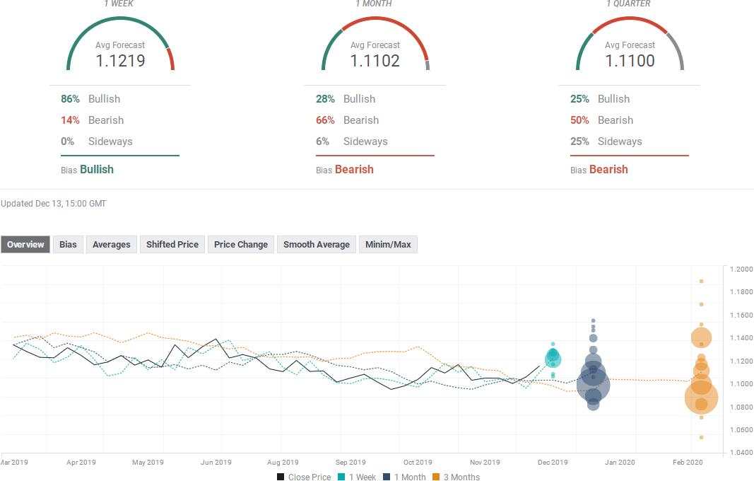
Task: Toggle the 3 Months legend swatch
Action: coord(436,477)
